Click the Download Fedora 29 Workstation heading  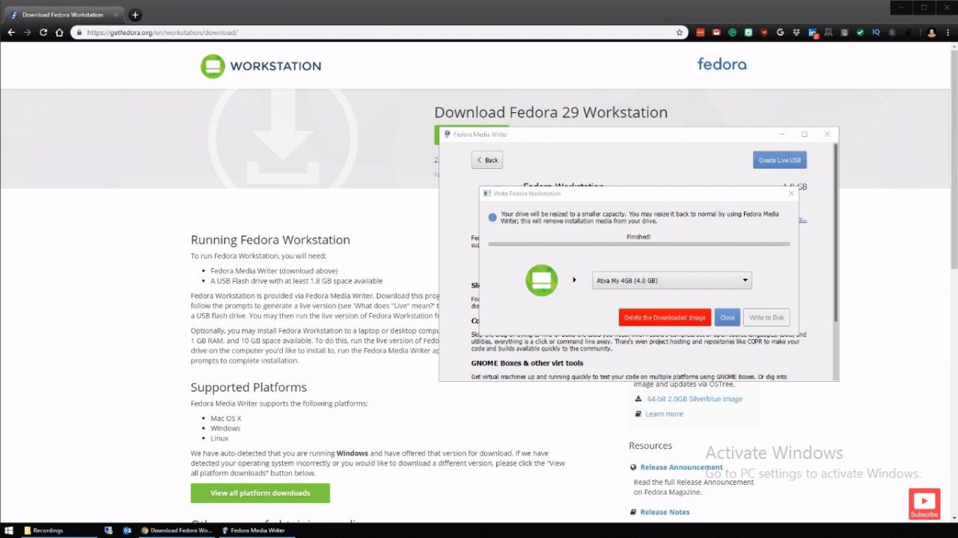pos(551,112)
